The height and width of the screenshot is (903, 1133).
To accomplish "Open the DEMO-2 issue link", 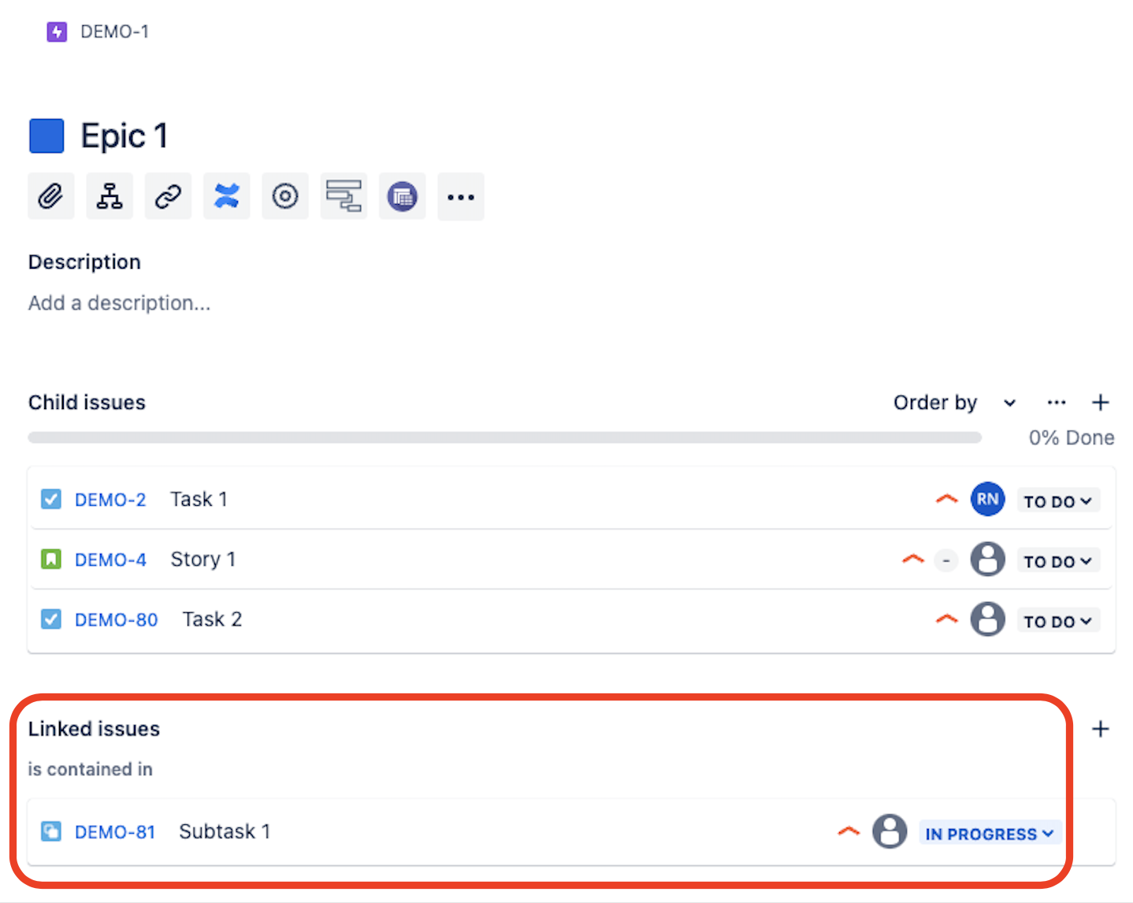I will click(x=110, y=500).
